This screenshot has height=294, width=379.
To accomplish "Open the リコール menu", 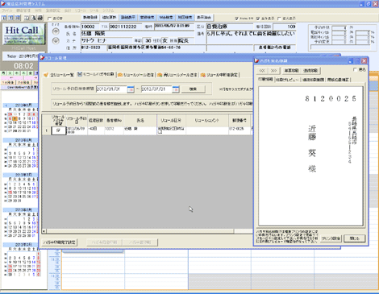I will (x=81, y=10).
